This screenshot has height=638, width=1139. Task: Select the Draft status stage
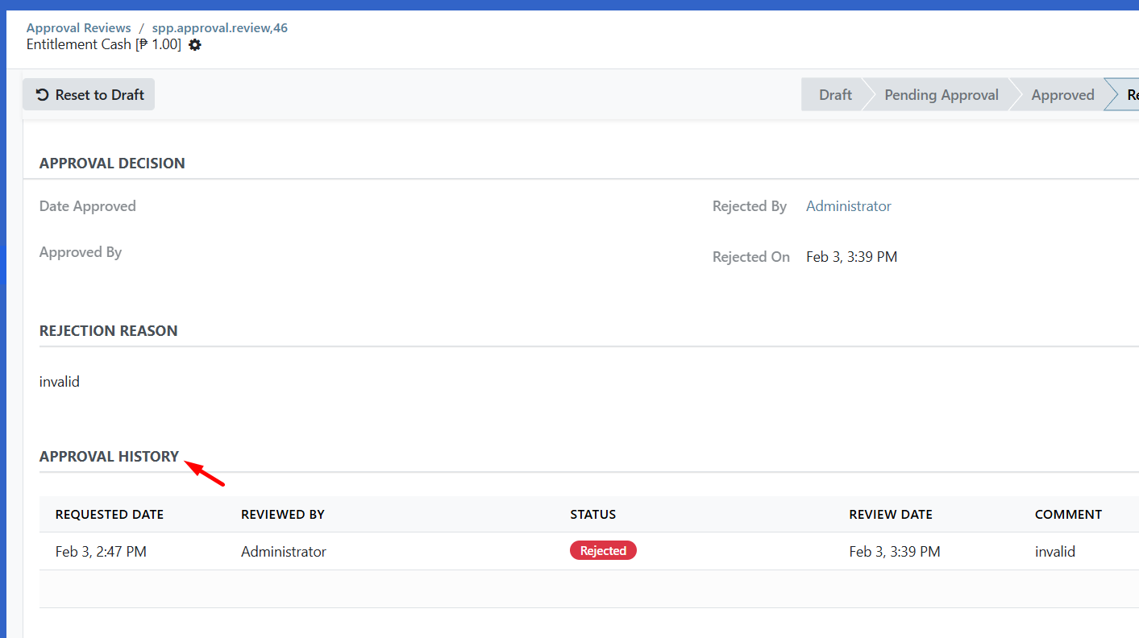point(834,95)
